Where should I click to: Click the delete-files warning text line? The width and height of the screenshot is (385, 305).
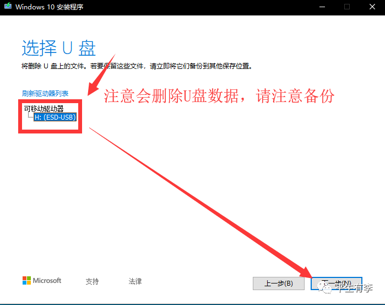click(x=137, y=66)
